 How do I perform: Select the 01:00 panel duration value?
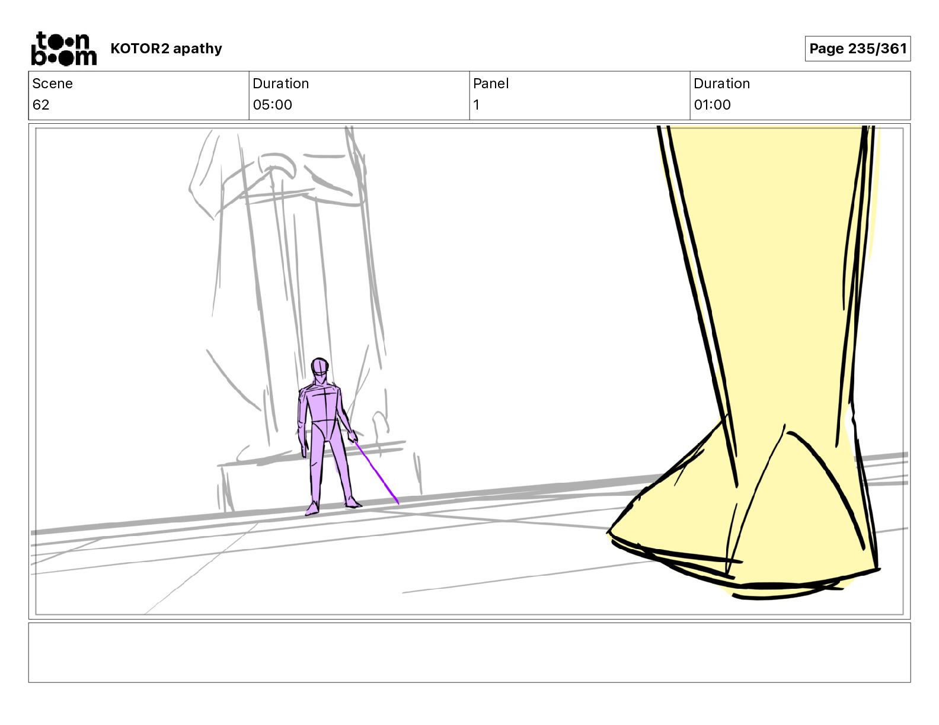tap(712, 105)
